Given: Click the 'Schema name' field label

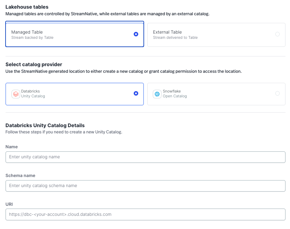Looking at the screenshot, I should coord(20,176).
